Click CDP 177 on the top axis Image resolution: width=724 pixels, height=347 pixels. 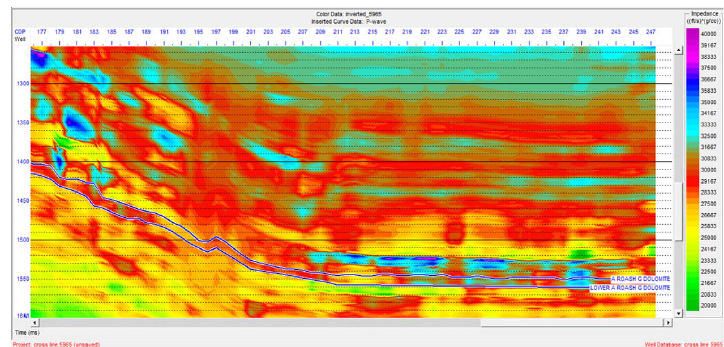42,32
